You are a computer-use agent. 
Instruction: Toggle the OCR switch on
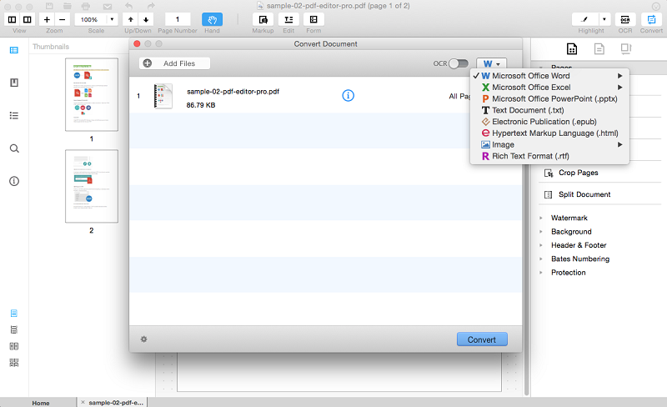click(458, 63)
